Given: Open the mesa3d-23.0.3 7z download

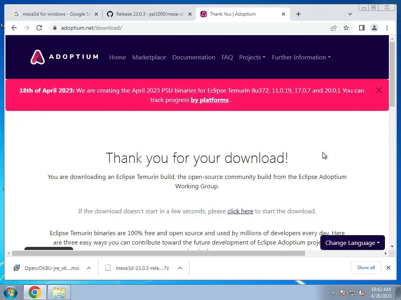Looking at the screenshot, I should tap(137, 268).
